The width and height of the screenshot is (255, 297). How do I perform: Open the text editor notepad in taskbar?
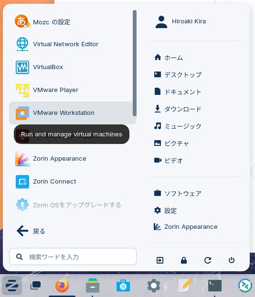184,286
